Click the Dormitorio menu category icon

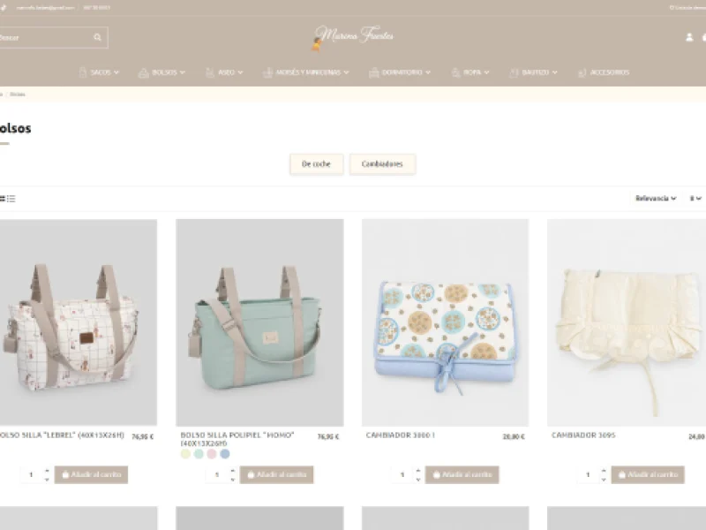(373, 72)
